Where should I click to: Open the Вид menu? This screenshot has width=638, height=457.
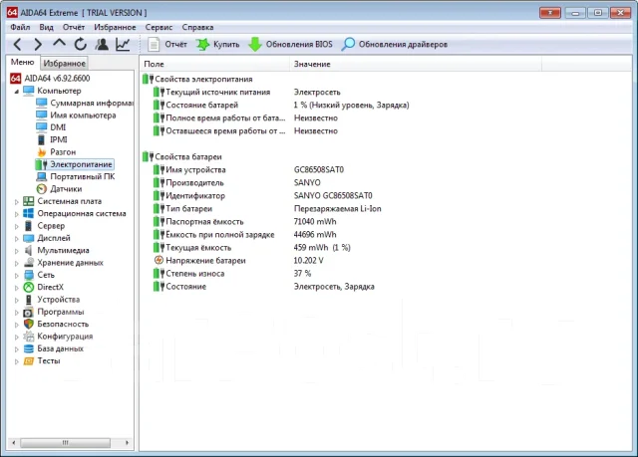tap(47, 27)
